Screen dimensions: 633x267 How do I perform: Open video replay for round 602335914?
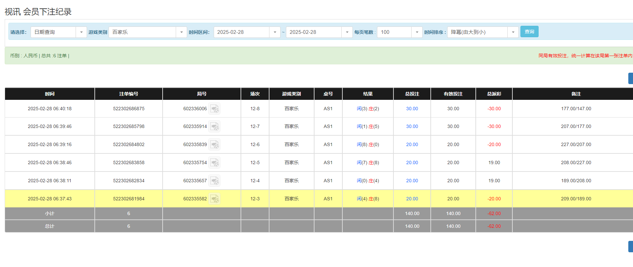(214, 127)
